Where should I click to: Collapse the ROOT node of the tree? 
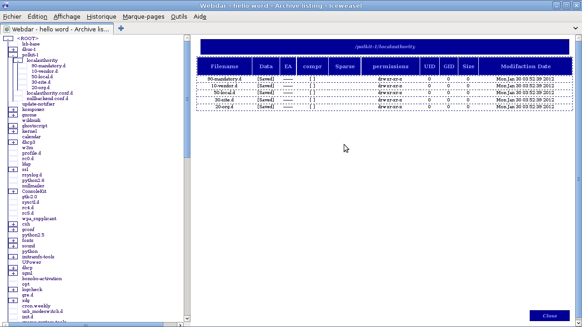[x=8, y=38]
